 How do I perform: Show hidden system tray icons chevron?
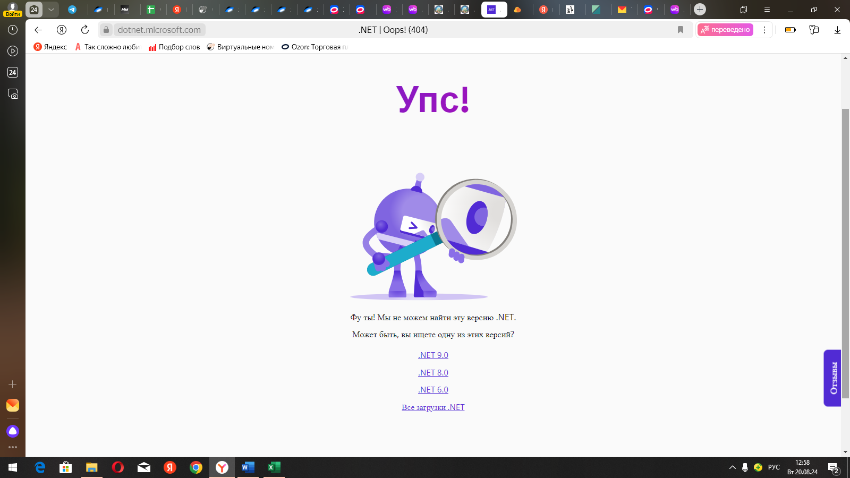733,467
